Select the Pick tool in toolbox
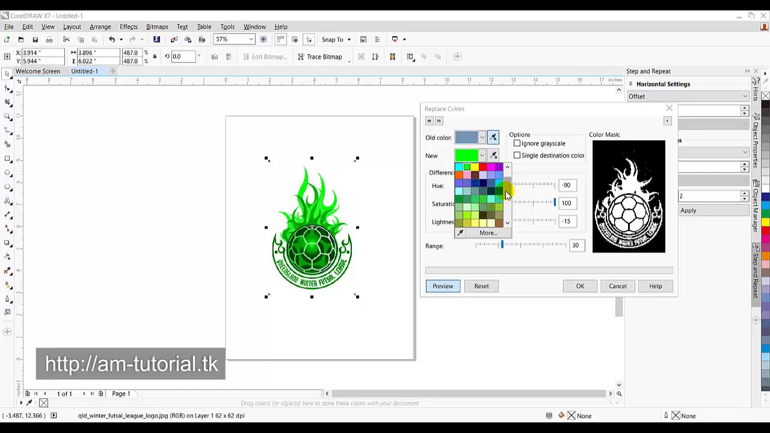 coord(8,75)
